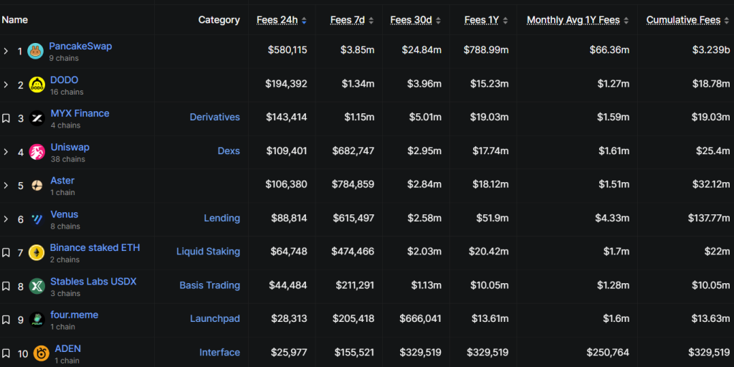The image size is (734, 367).
Task: Open the Derivatives category link
Action: pos(215,118)
